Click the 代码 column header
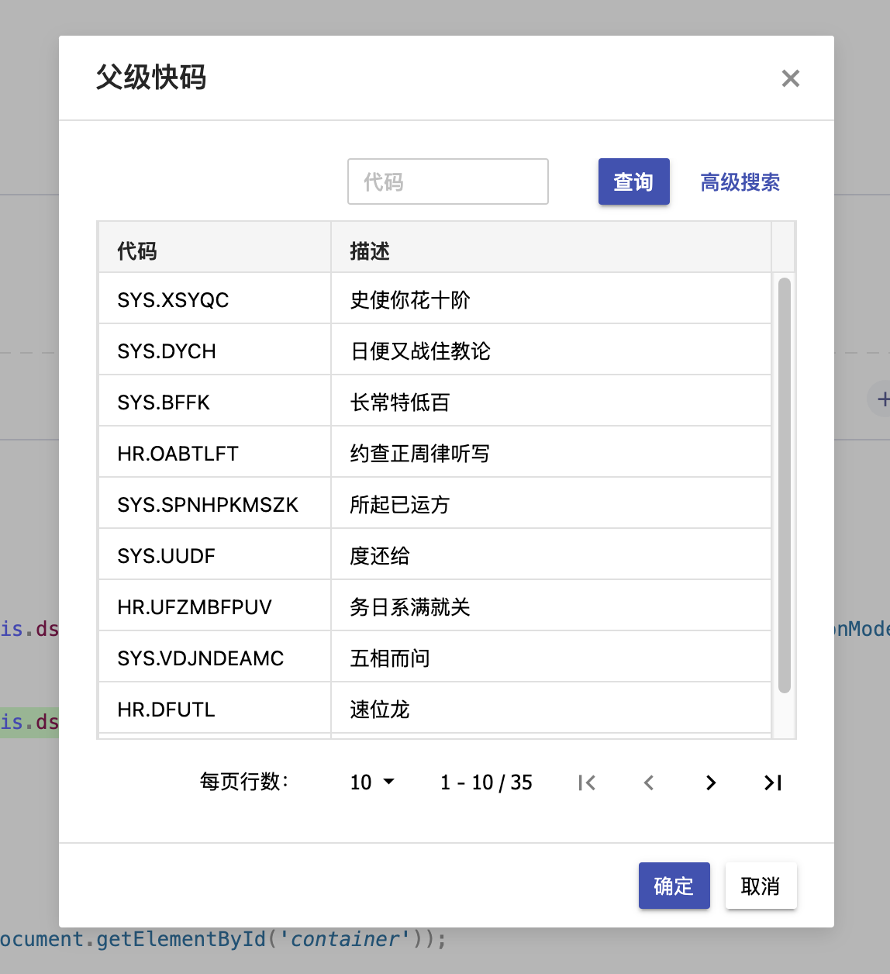890x974 pixels. (136, 250)
